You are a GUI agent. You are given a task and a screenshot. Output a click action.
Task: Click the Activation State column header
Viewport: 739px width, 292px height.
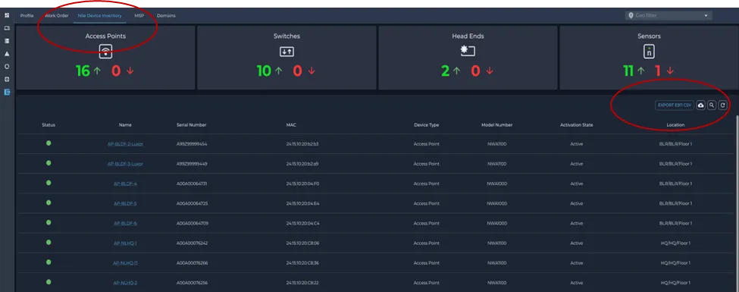576,125
